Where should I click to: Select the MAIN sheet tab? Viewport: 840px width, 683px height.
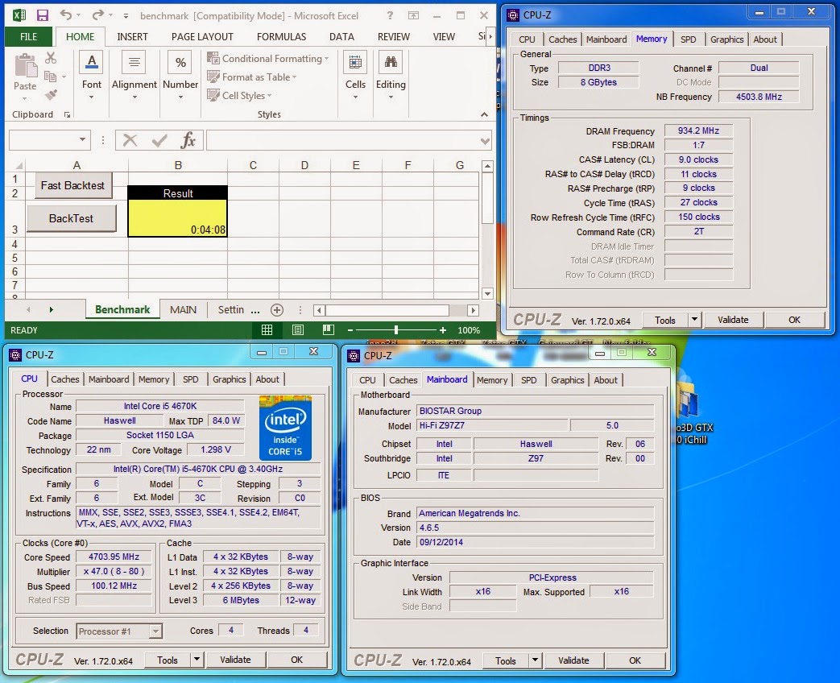[183, 309]
